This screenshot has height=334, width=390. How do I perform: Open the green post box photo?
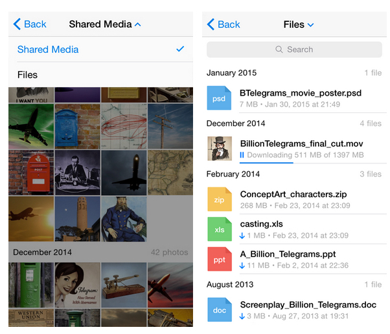tap(31, 285)
